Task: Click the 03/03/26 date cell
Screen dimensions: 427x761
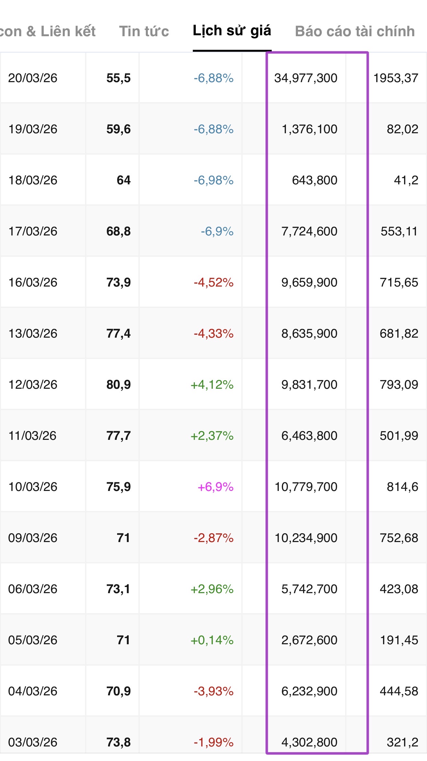Action: coord(33,742)
